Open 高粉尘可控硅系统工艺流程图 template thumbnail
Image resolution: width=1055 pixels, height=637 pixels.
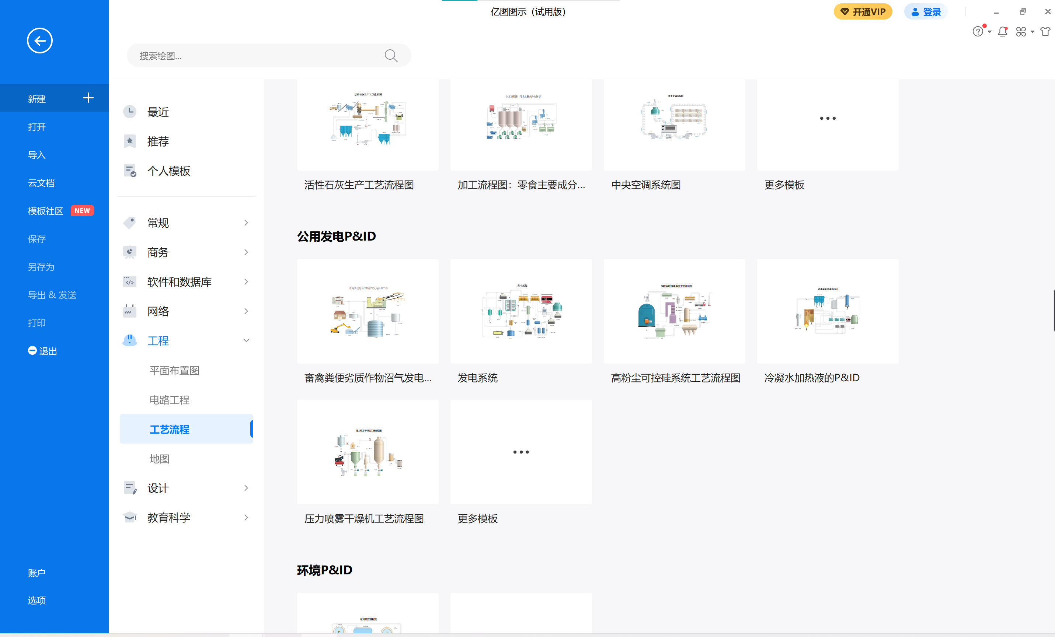tap(674, 311)
